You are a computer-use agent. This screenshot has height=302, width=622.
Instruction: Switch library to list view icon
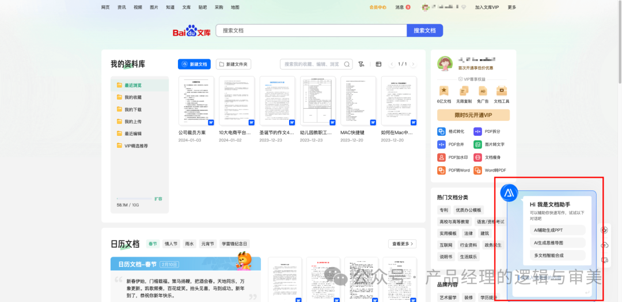click(x=378, y=64)
